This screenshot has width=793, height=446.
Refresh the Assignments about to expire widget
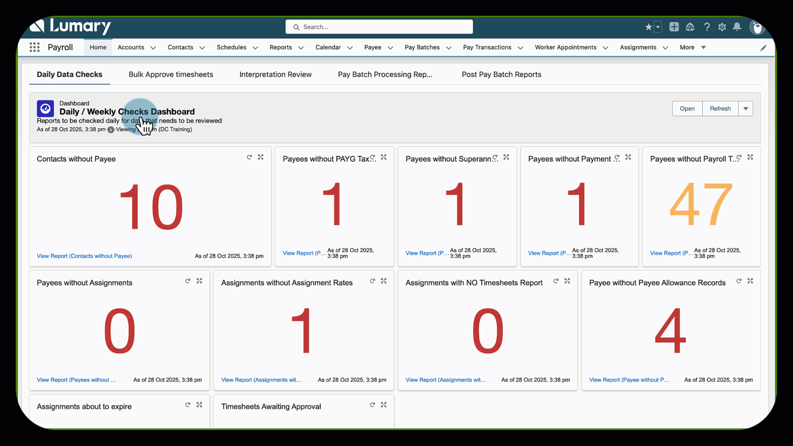(x=188, y=405)
